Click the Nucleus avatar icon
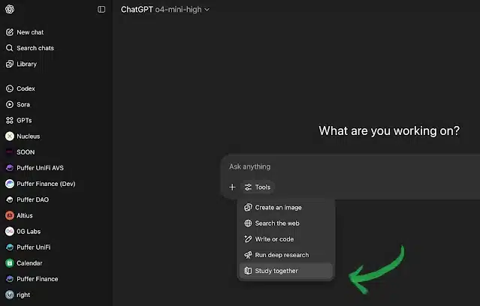The height and width of the screenshot is (306, 480). pos(10,136)
